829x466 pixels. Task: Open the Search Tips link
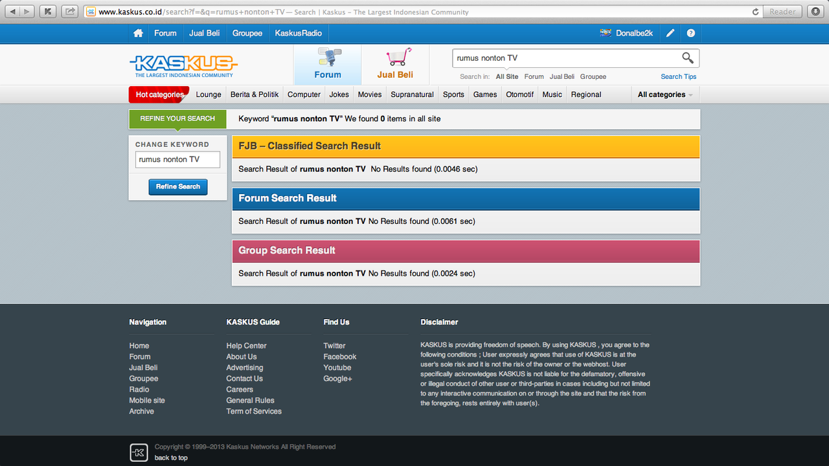tap(679, 76)
